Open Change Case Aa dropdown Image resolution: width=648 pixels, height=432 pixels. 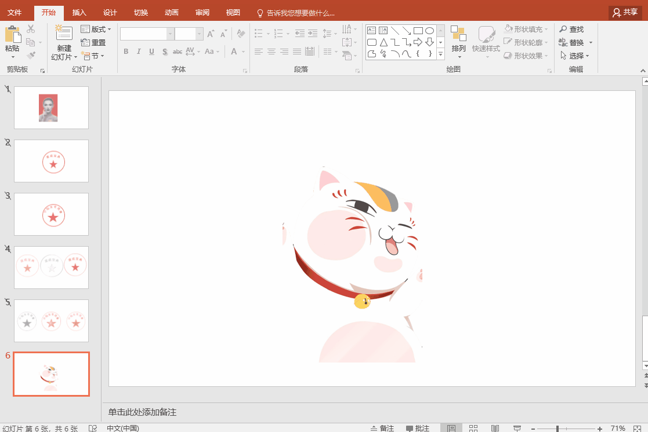212,52
